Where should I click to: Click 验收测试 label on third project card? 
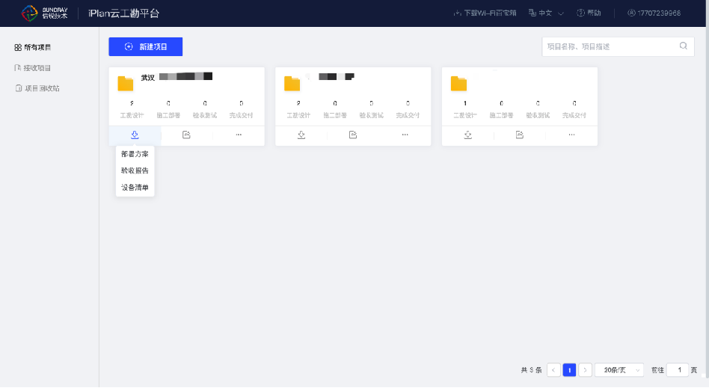click(x=538, y=115)
